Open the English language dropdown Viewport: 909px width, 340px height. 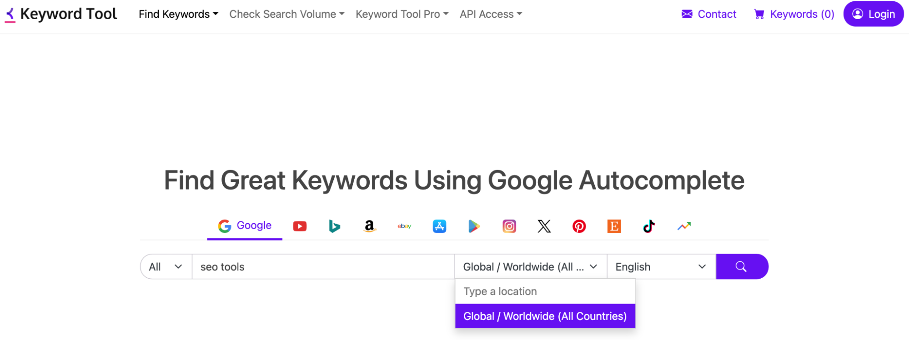662,266
